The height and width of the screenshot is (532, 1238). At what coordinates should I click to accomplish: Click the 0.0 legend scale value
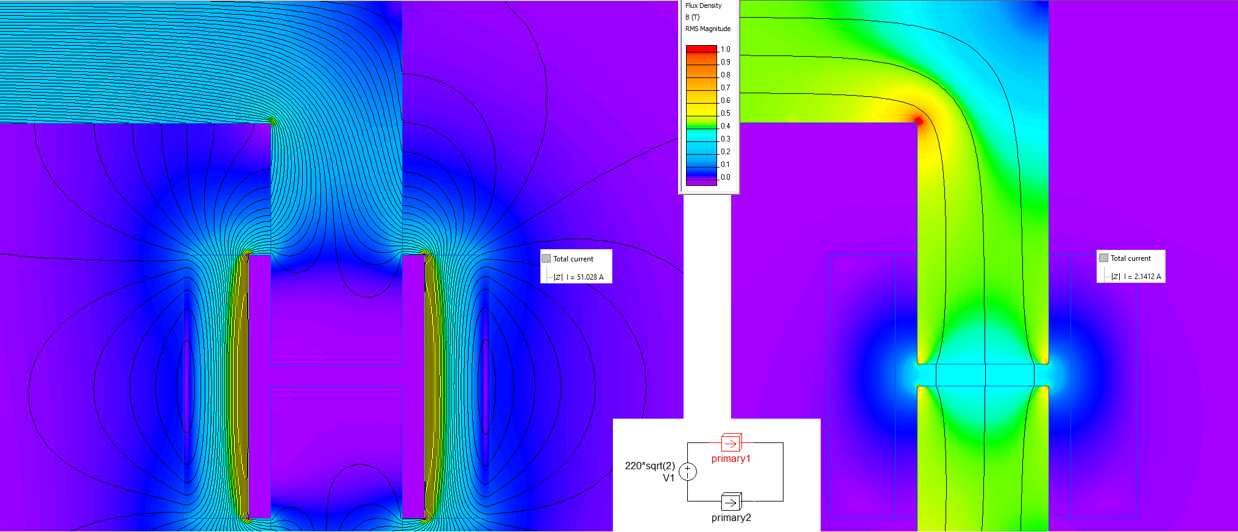point(725,177)
